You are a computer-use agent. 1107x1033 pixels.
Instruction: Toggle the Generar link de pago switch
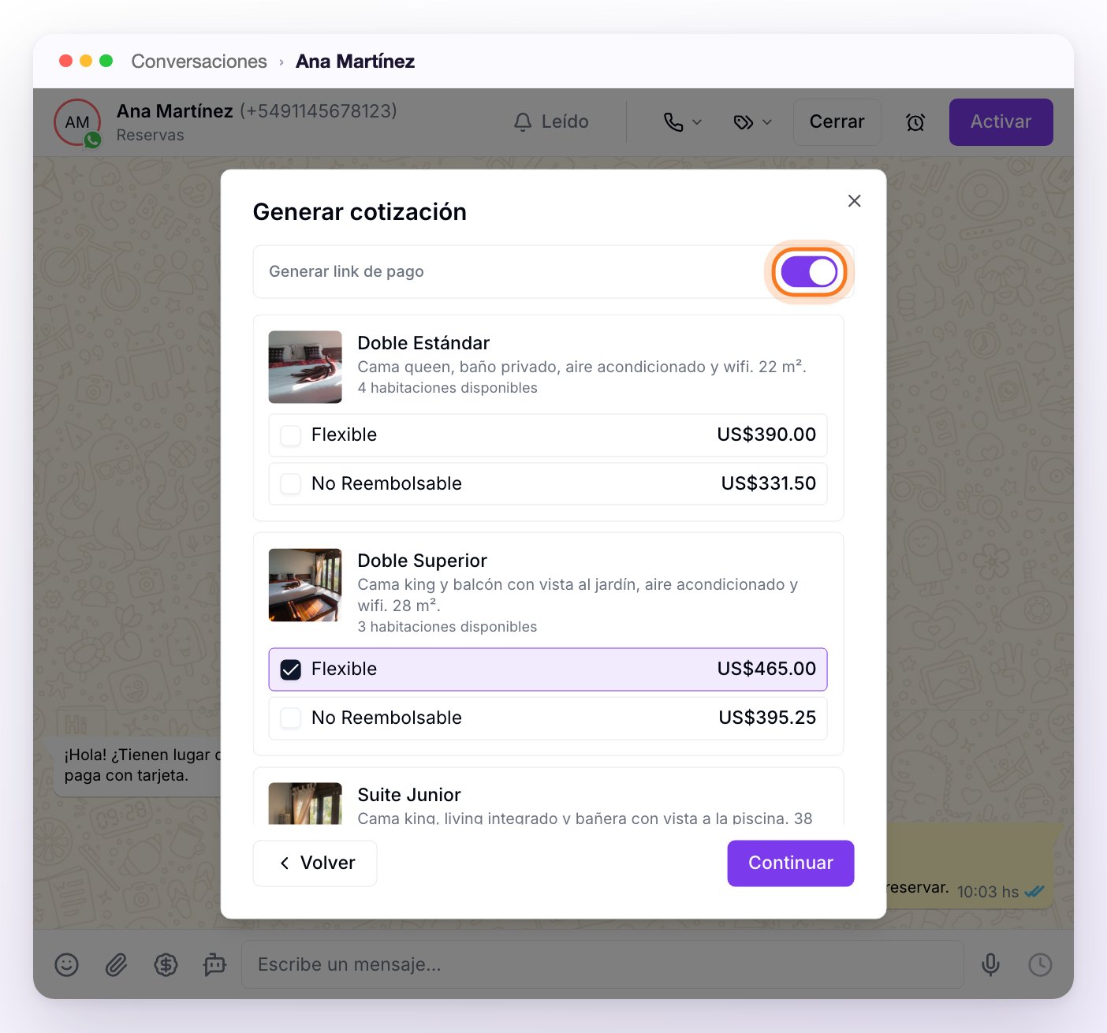tap(809, 272)
